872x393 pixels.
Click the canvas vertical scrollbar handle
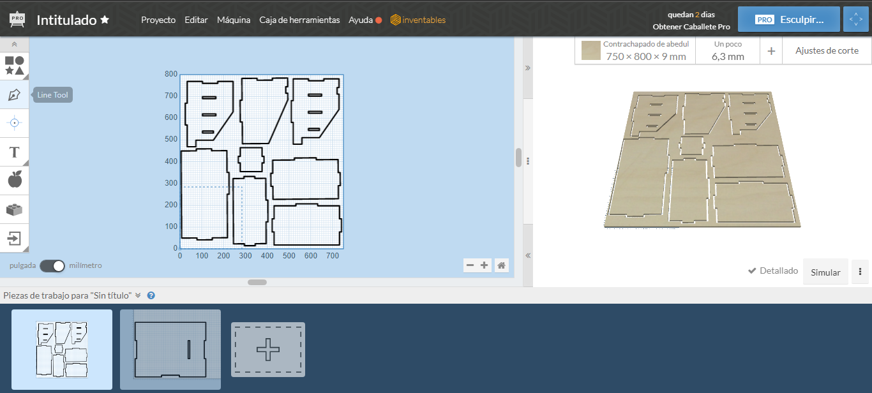(x=518, y=158)
